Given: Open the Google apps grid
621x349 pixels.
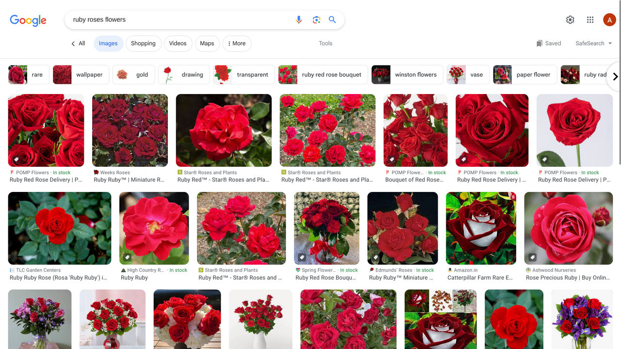Looking at the screenshot, I should click(590, 19).
